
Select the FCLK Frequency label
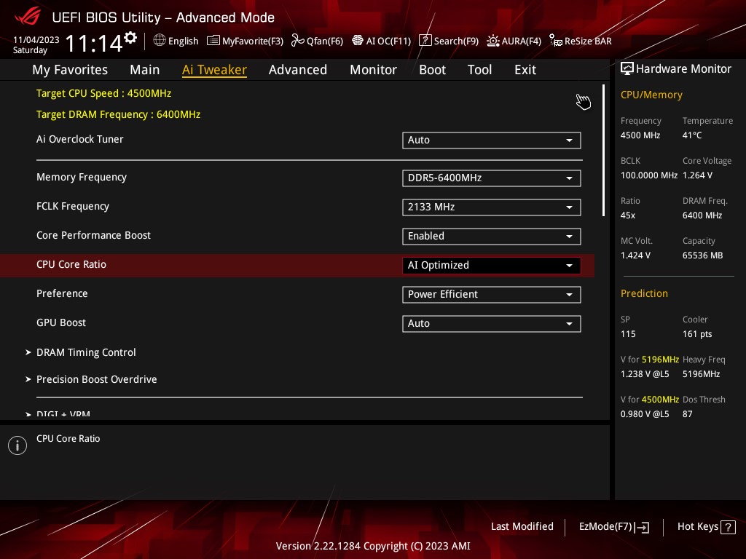73,206
